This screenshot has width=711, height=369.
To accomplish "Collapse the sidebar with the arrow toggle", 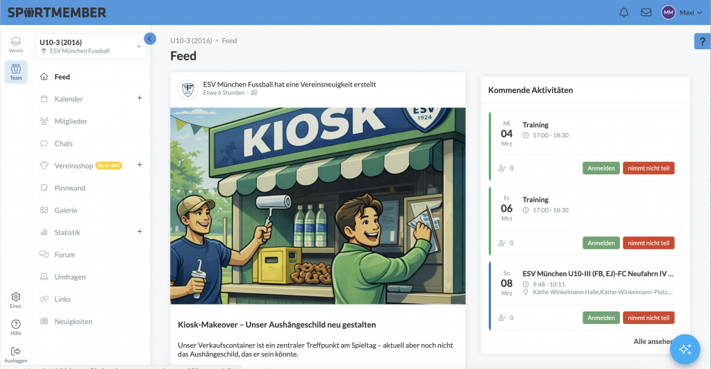I will click(x=149, y=39).
